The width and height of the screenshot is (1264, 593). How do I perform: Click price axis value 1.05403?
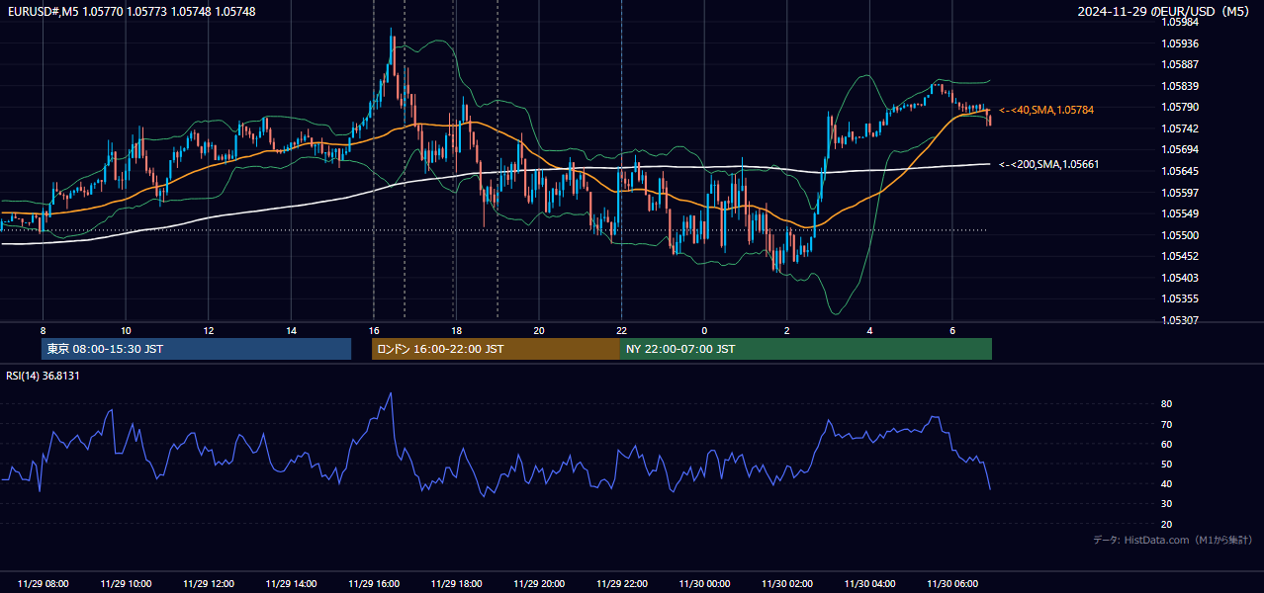coord(1180,278)
